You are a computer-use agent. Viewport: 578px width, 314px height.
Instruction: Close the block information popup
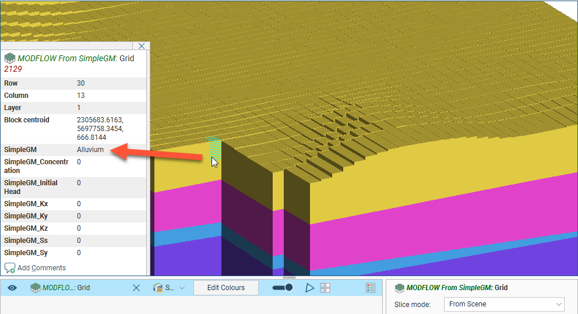(x=142, y=46)
